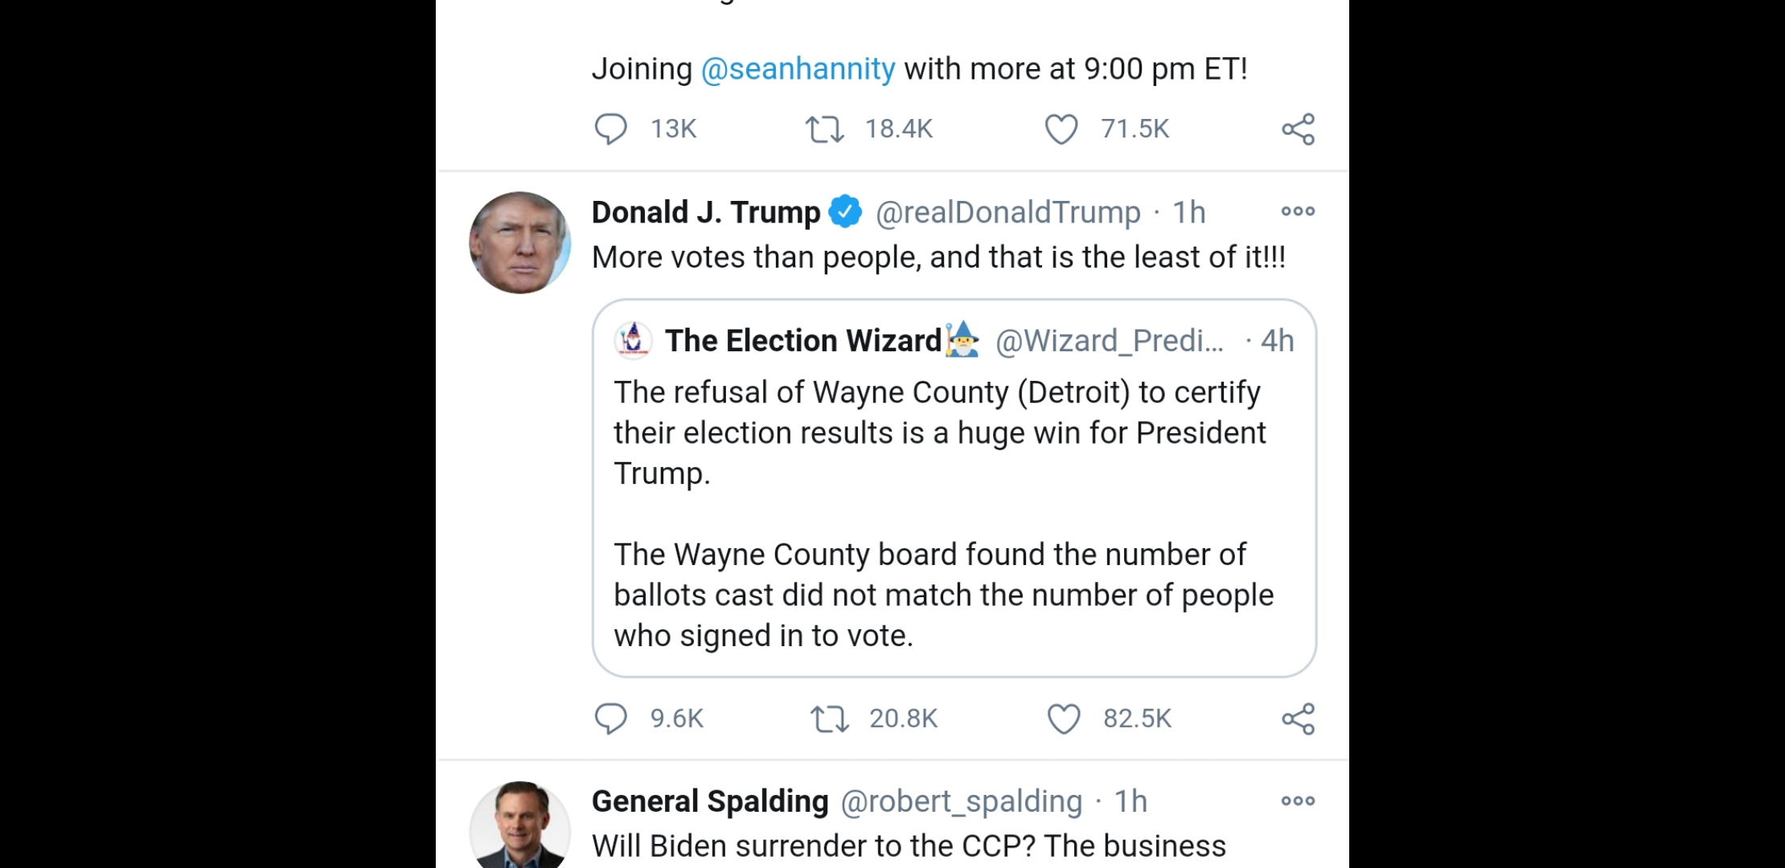Reply to the Sean Hannity tweet

point(610,129)
